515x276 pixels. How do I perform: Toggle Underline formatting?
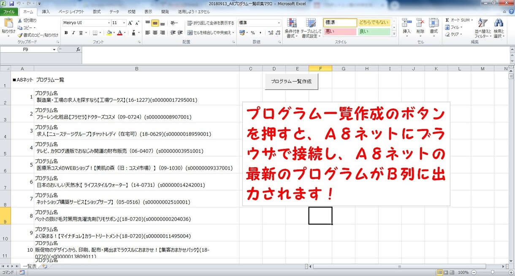coord(81,33)
